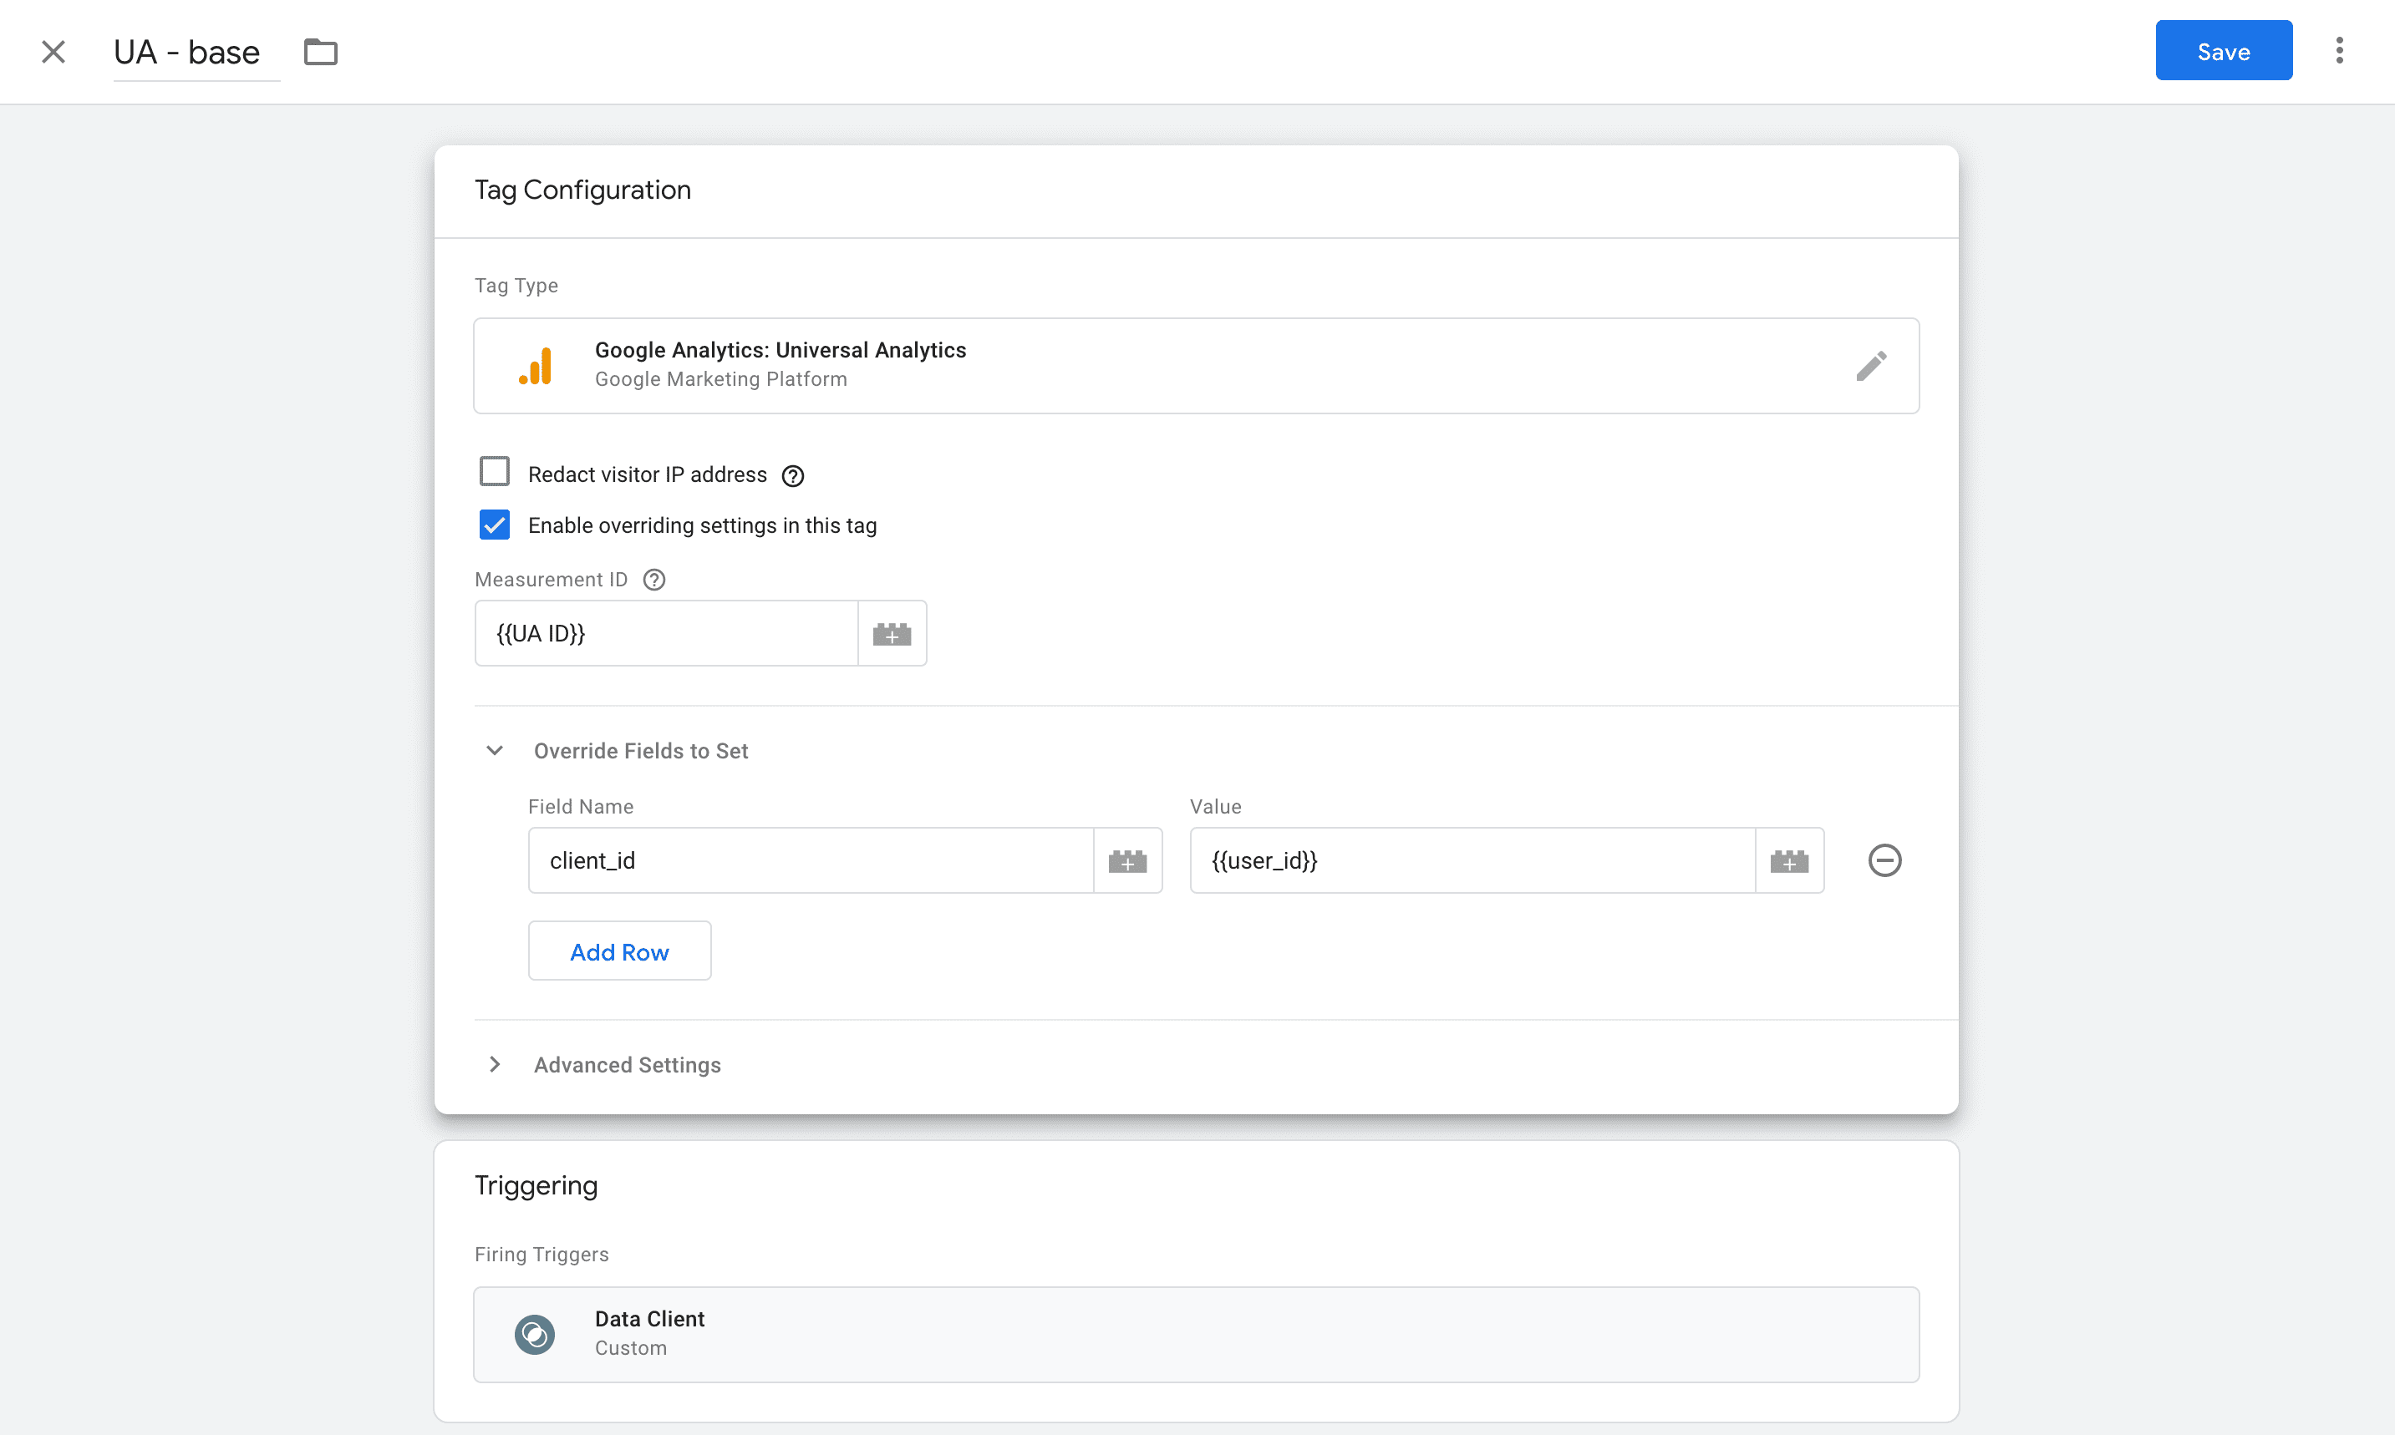Image resolution: width=2395 pixels, height=1435 pixels.
Task: Click the pencil edit icon for tag type
Action: click(x=1870, y=366)
